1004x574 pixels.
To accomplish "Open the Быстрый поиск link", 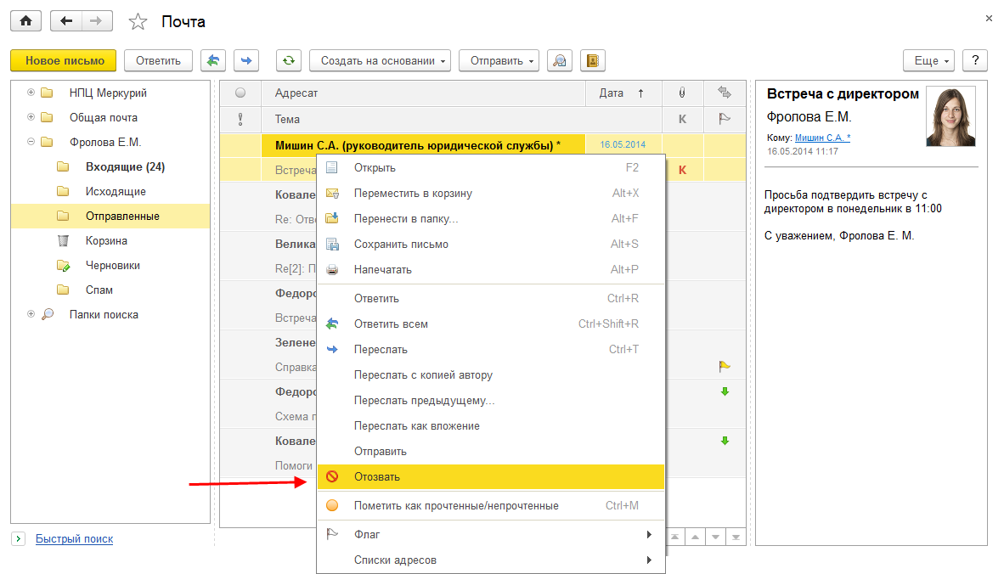I will click(74, 538).
